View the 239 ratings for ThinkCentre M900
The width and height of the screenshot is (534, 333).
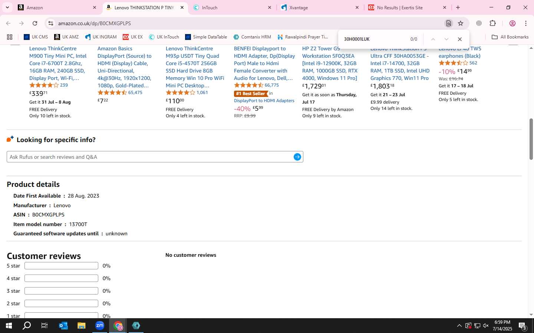(64, 85)
